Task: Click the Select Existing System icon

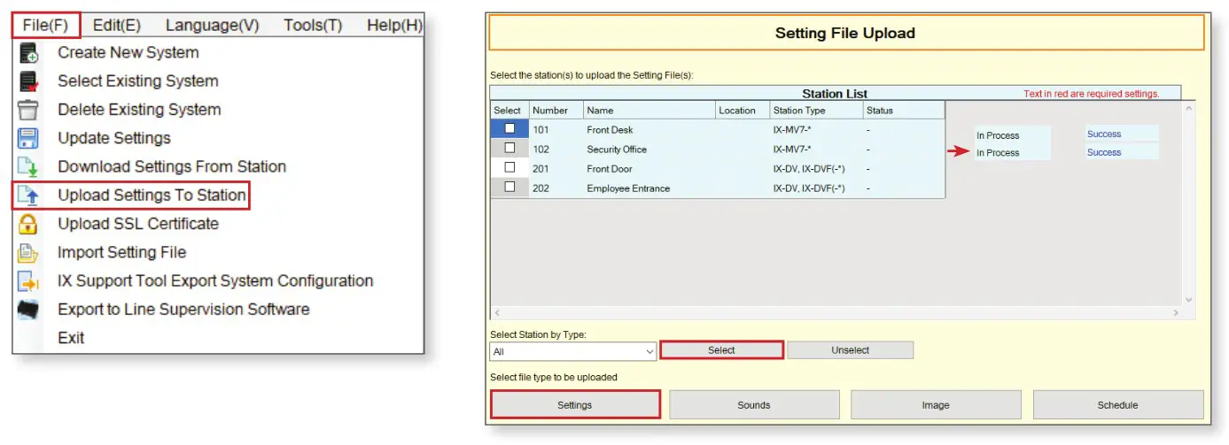Action: [28, 81]
